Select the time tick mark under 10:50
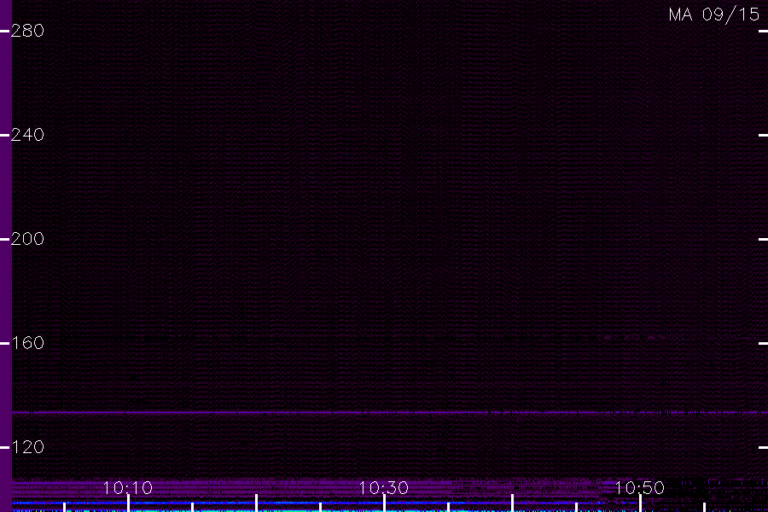 point(640,503)
